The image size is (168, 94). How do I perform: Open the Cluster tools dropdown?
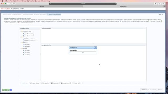click(77, 83)
